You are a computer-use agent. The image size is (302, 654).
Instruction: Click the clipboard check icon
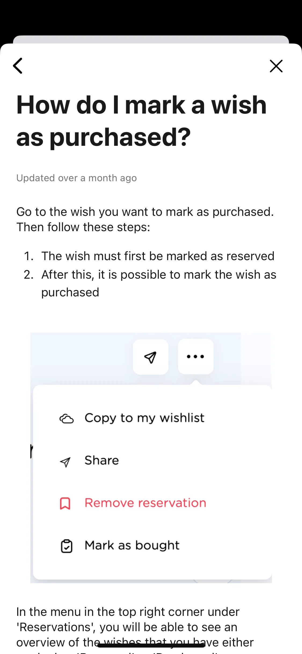tap(66, 546)
